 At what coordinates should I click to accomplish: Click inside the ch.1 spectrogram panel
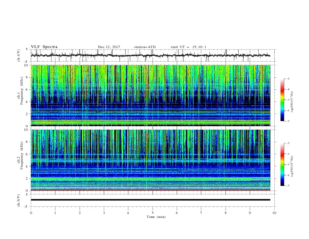(150, 95)
